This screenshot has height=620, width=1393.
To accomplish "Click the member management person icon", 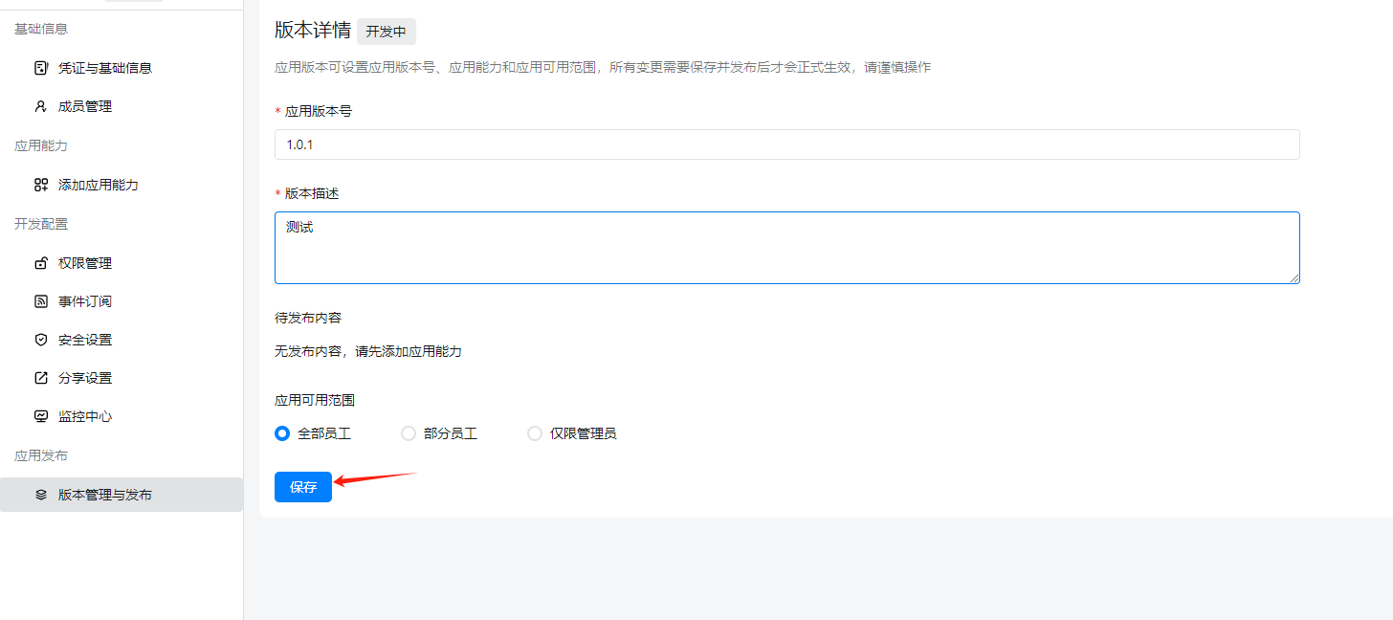I will [x=41, y=106].
